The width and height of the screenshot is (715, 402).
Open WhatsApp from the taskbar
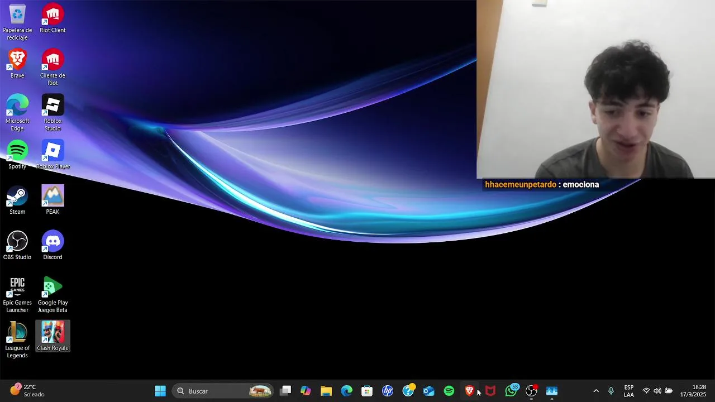pyautogui.click(x=511, y=391)
